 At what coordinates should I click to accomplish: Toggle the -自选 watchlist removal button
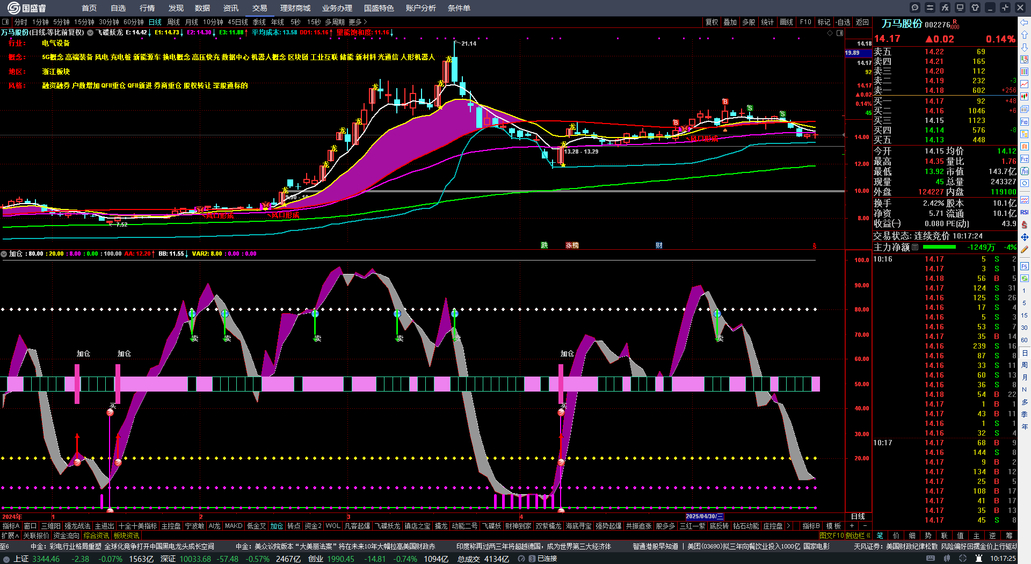843,22
